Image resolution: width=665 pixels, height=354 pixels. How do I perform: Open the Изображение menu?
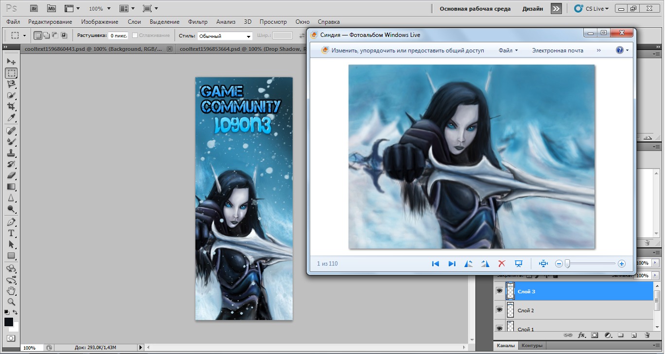coord(100,22)
